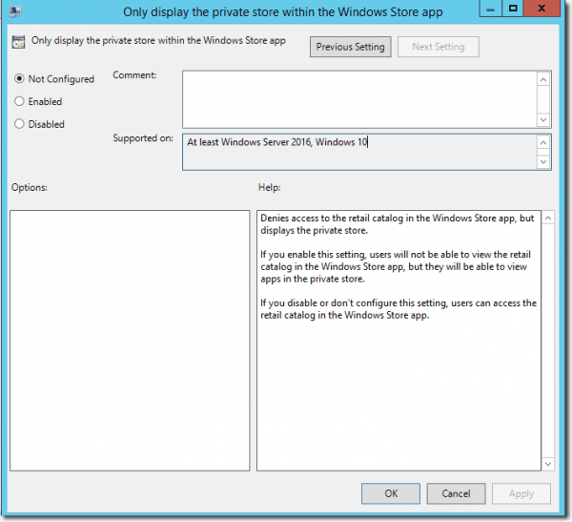Click the Apply button
Screen dimensions: 572x522
pos(521,493)
